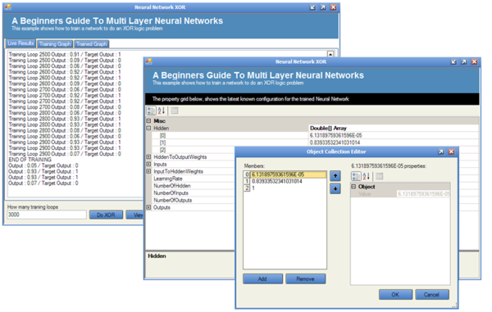This screenshot has height=312, width=492.
Task: Click app icon in back window title bar
Action: (x=8, y=7)
